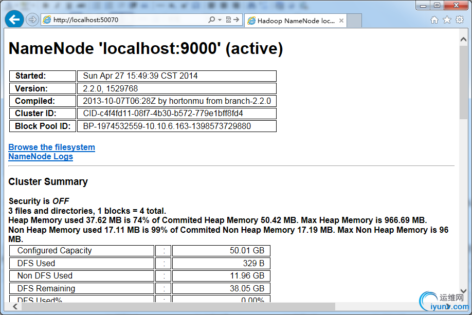
Task: Click the Cluster ID value starting CID-c4f4fd11
Action: 177,114
